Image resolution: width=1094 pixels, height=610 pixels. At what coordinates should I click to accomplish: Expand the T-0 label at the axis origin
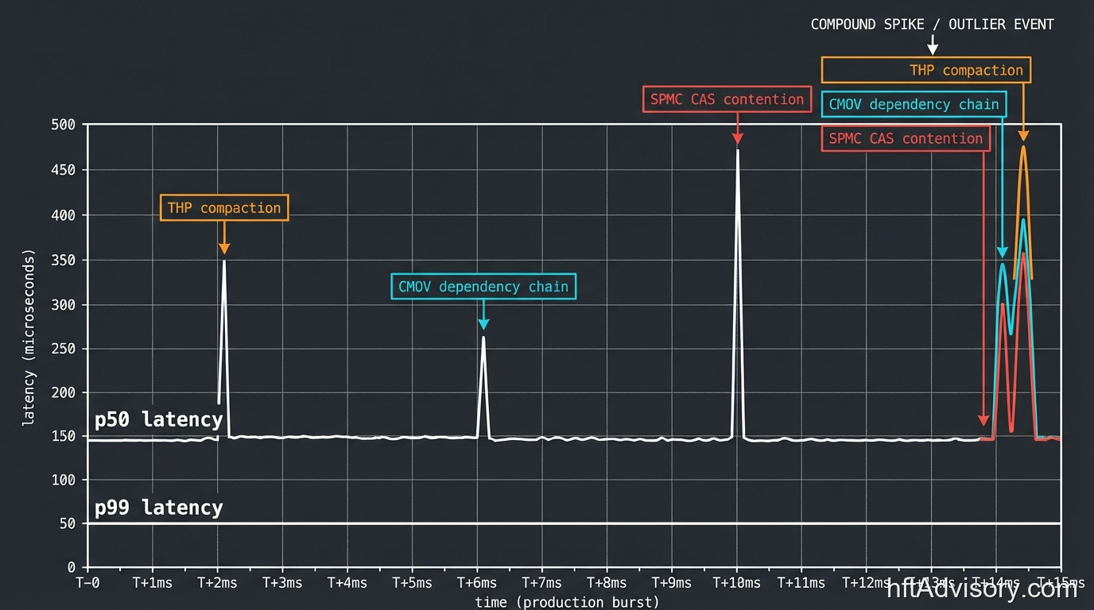87,582
